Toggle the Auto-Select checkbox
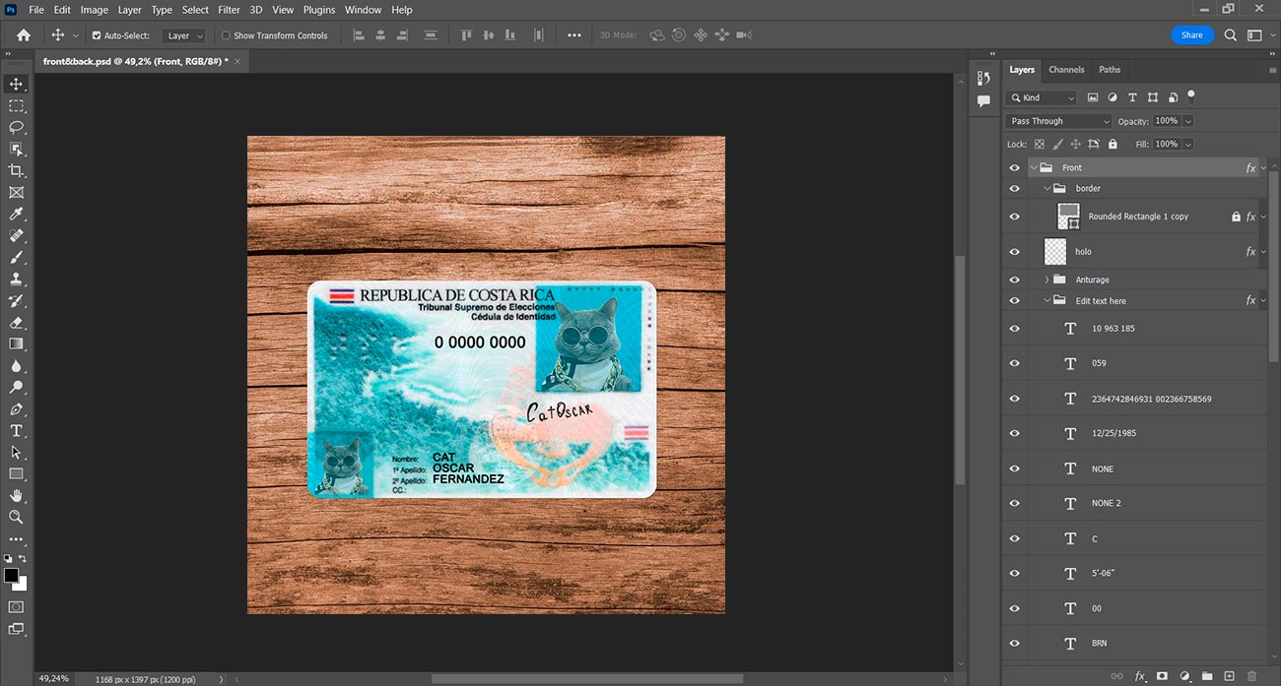 click(97, 35)
